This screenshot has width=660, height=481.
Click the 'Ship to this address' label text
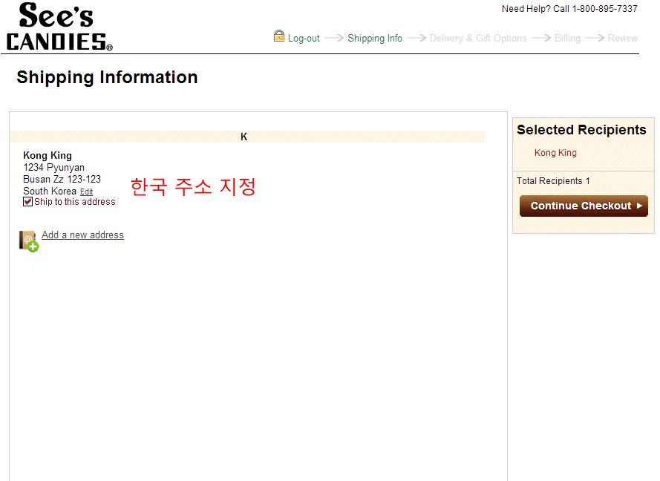tap(75, 202)
